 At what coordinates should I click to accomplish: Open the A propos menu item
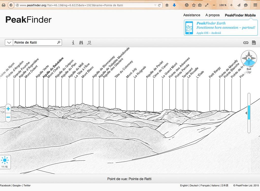[x=213, y=15]
